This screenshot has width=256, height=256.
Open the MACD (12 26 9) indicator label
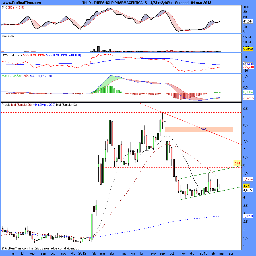[27, 76]
